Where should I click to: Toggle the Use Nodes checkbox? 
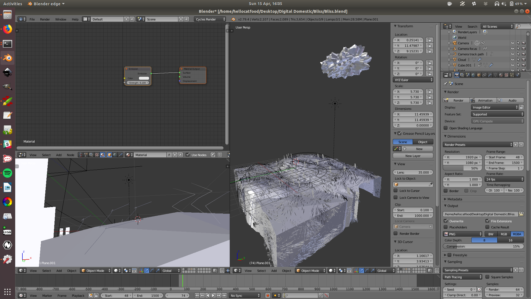(x=188, y=155)
